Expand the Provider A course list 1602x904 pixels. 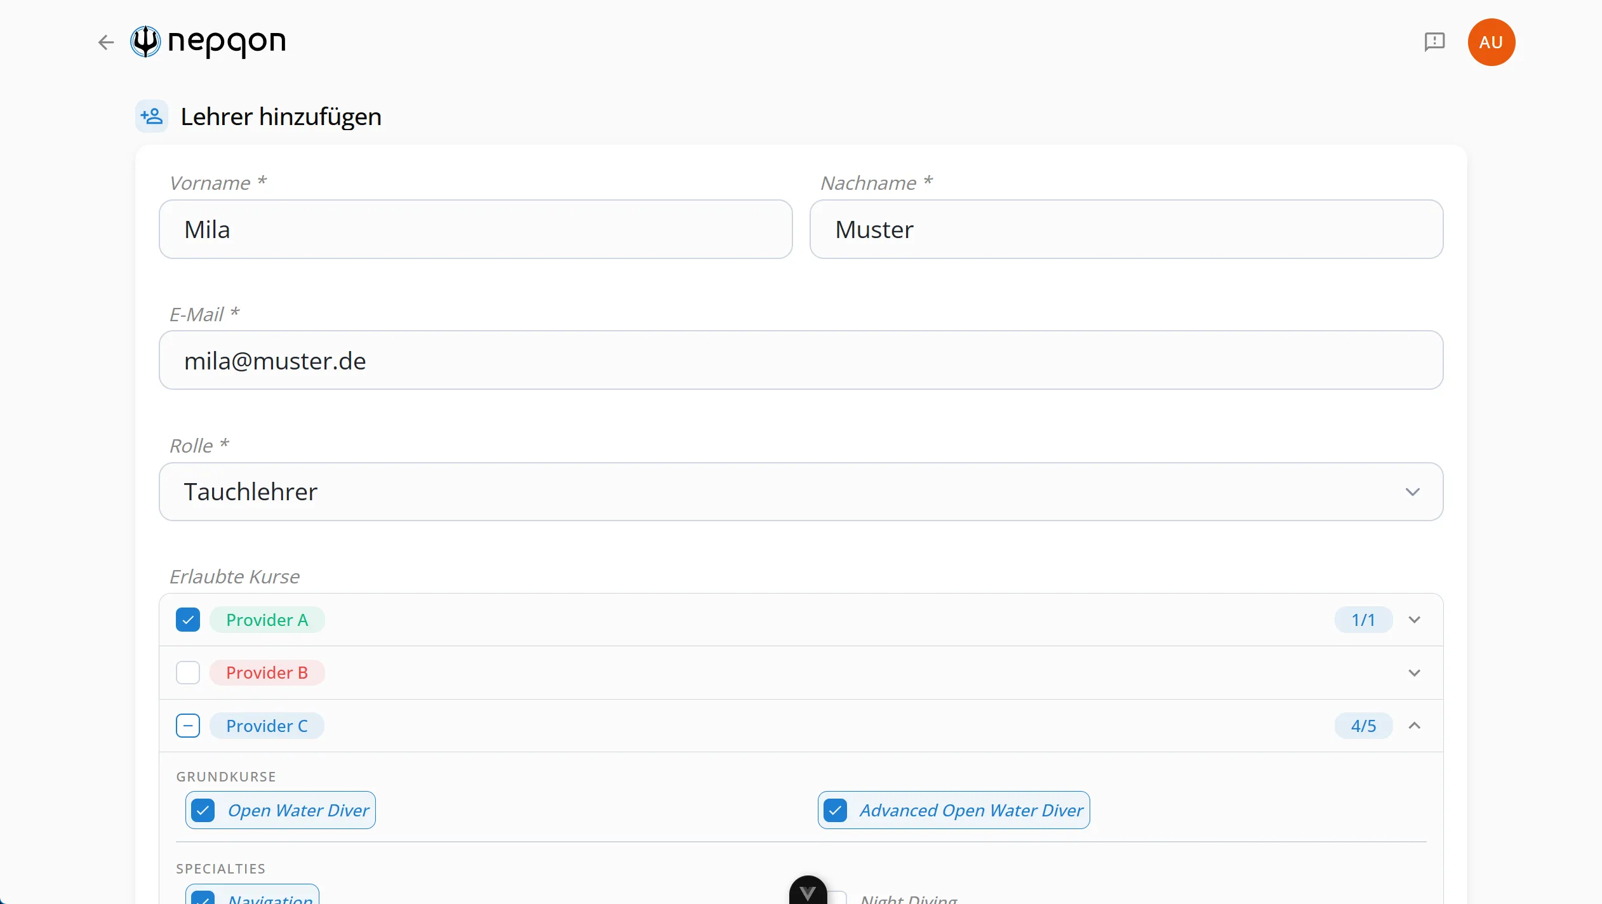pos(1414,620)
